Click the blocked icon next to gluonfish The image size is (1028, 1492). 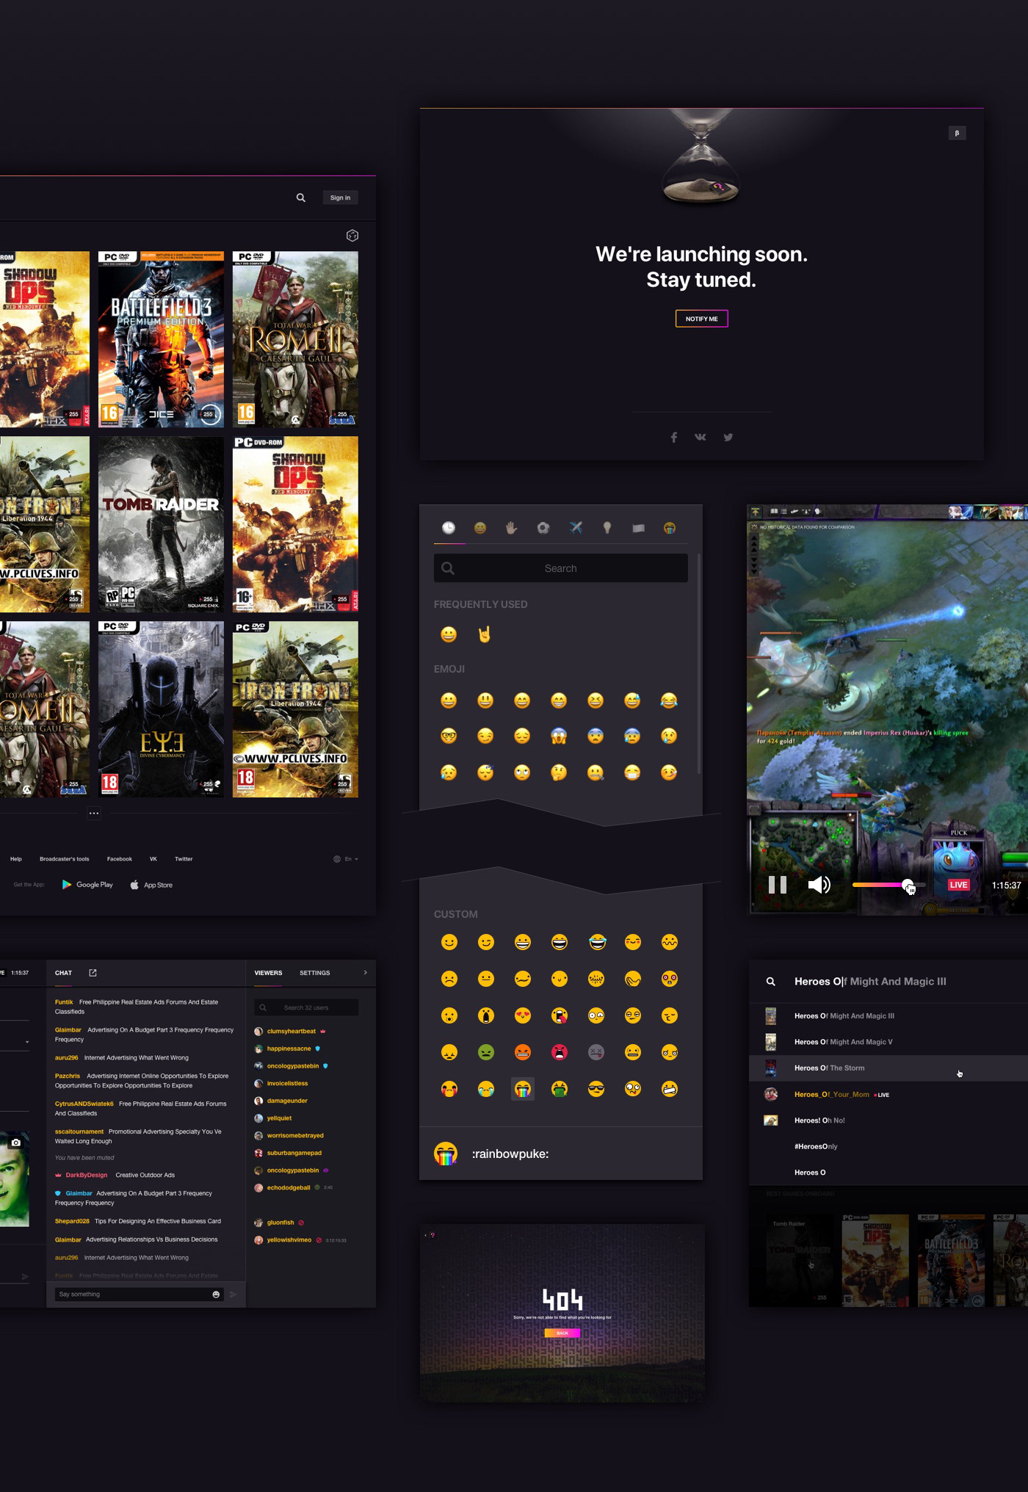pyautogui.click(x=301, y=1223)
